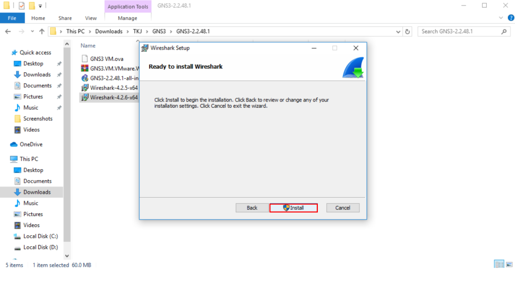Click the Install button in Wireshark Setup
Viewport: 515px width, 289px height.
[294, 208]
